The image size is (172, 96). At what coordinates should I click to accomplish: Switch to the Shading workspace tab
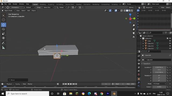tap(79, 4)
